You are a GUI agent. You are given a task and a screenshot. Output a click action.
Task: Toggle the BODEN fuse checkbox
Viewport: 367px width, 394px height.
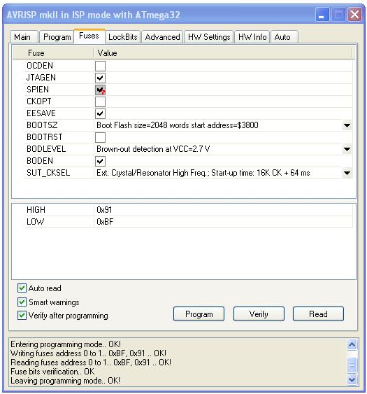(100, 162)
